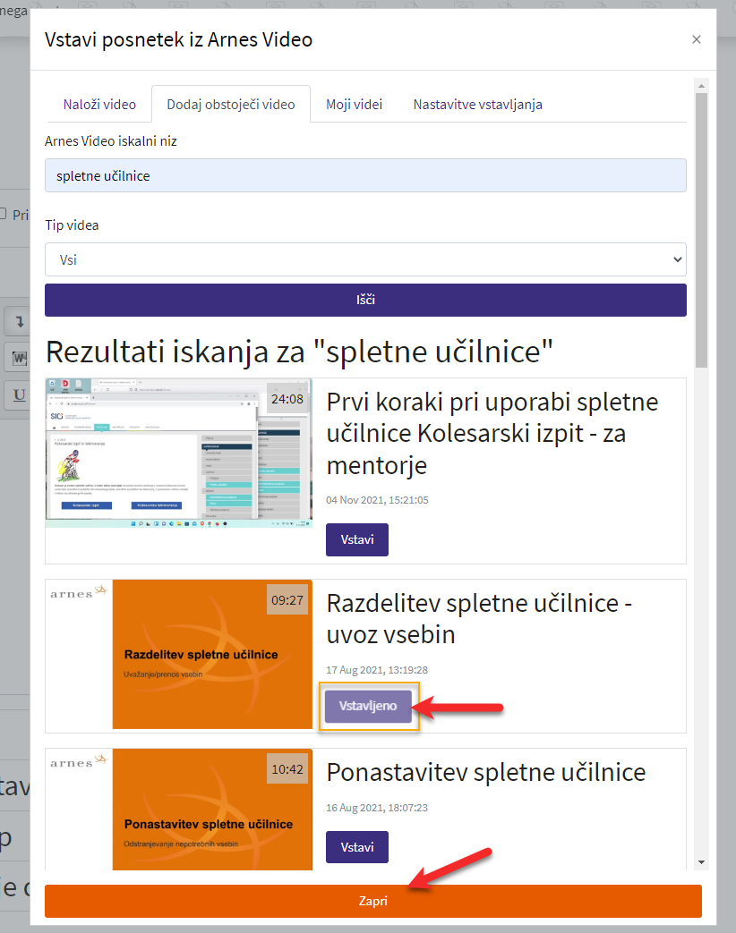Click the 09:27 duration badge
The width and height of the screenshot is (736, 933).
click(x=287, y=600)
